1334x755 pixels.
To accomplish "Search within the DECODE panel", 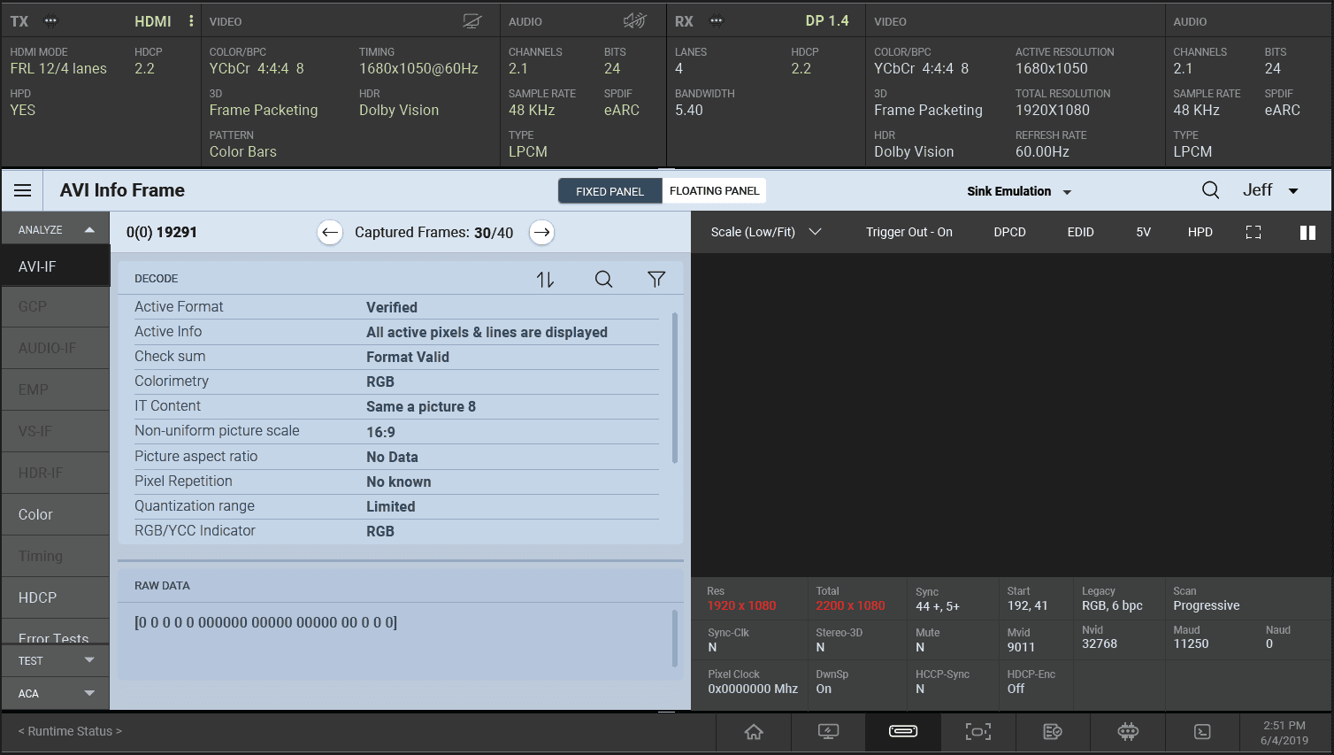I will click(x=603, y=279).
